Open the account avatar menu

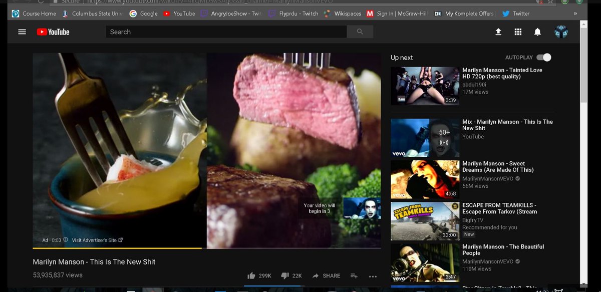561,32
